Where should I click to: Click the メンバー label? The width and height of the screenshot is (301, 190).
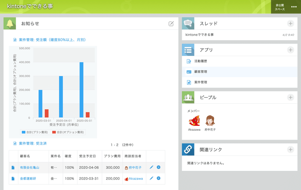point(193,111)
